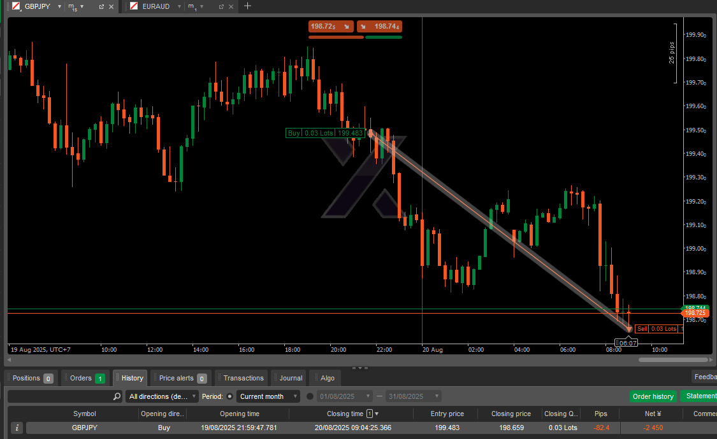This screenshot has width=717, height=439.
Task: Click the info icon on GBPJPY row
Action: tap(17, 428)
